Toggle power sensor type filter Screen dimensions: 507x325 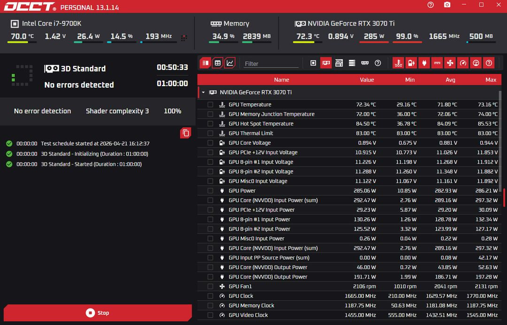click(x=424, y=63)
